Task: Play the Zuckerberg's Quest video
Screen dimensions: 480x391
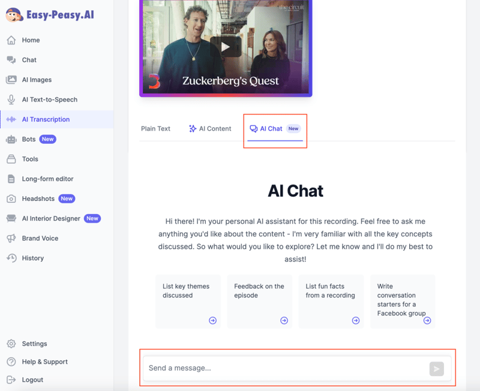Action: click(x=226, y=47)
